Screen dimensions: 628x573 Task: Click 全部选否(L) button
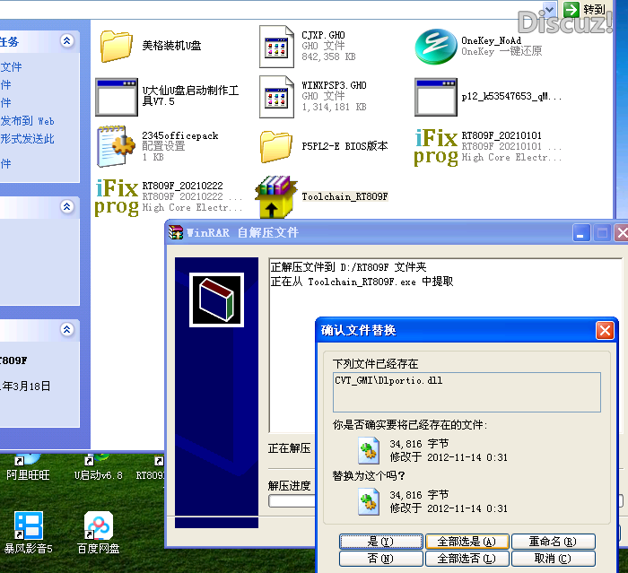pyautogui.click(x=467, y=558)
